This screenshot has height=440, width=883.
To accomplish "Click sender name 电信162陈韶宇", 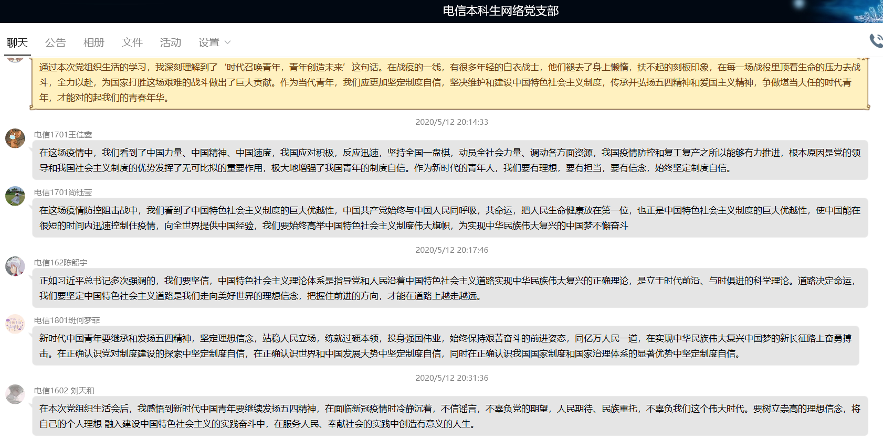I will pyautogui.click(x=61, y=263).
